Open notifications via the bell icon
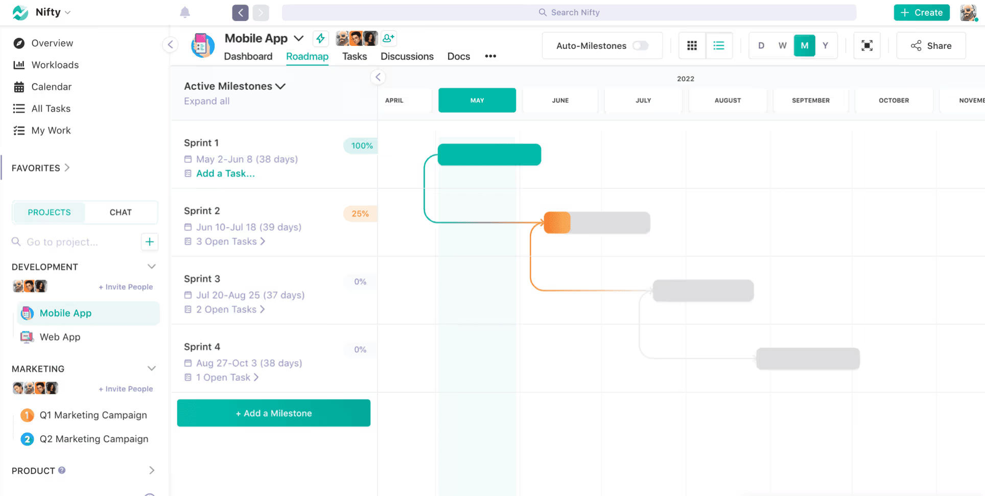The image size is (985, 496). click(x=185, y=12)
